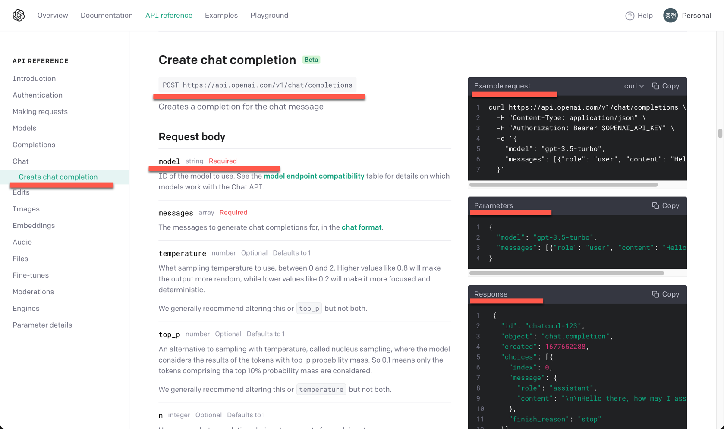Image resolution: width=724 pixels, height=429 pixels.
Task: Click the Parameters panel horizontal scrollbar
Action: (566, 273)
